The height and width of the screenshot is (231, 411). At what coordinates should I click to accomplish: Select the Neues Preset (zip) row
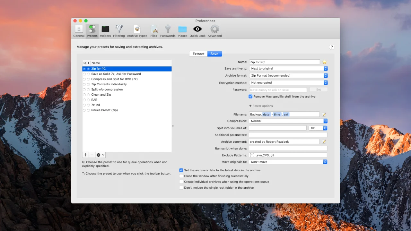[127, 110]
